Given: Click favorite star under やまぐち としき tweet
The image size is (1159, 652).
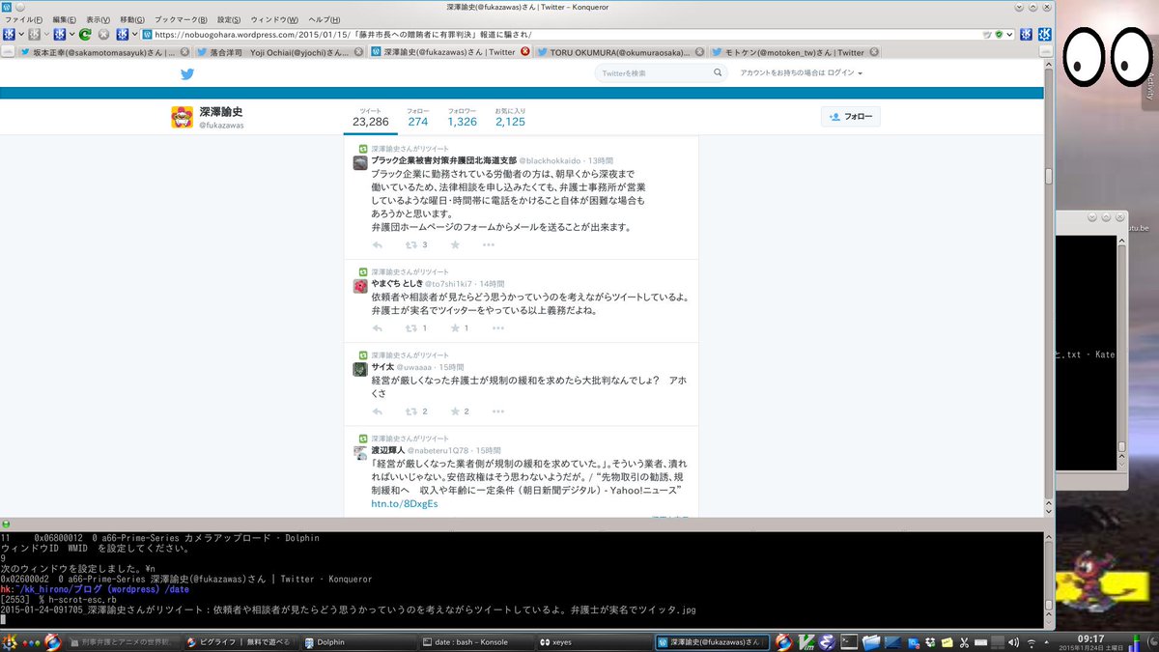Looking at the screenshot, I should point(455,328).
